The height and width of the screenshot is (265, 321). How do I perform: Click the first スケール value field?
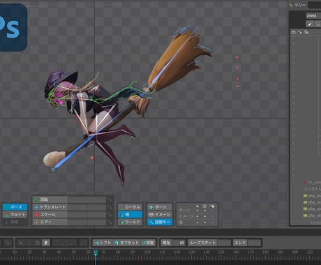coord(77,214)
